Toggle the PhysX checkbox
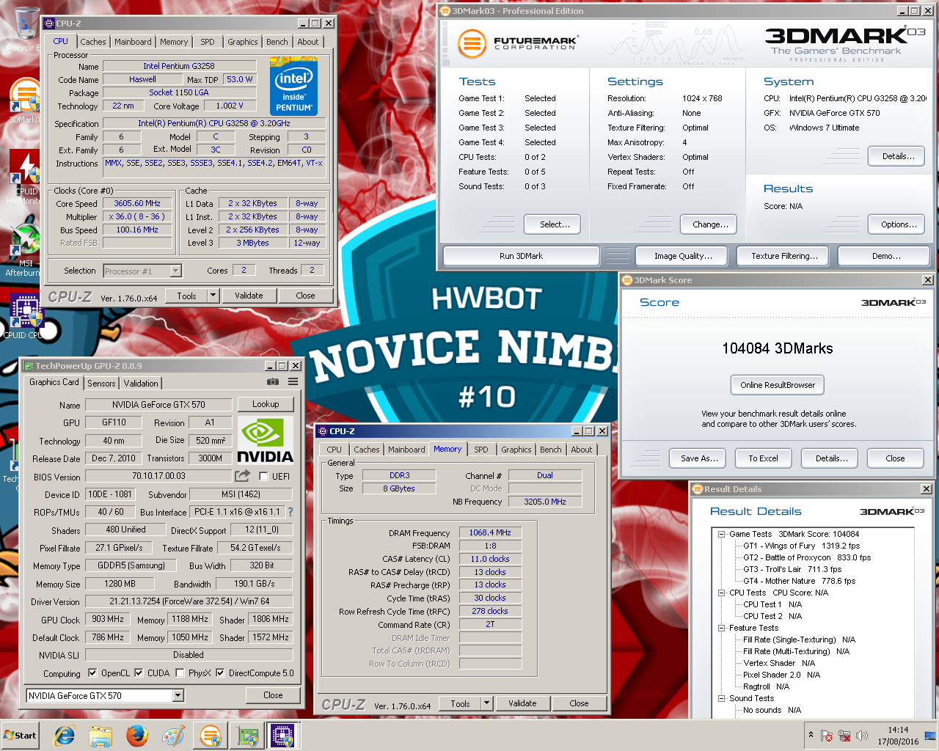 pos(180,673)
